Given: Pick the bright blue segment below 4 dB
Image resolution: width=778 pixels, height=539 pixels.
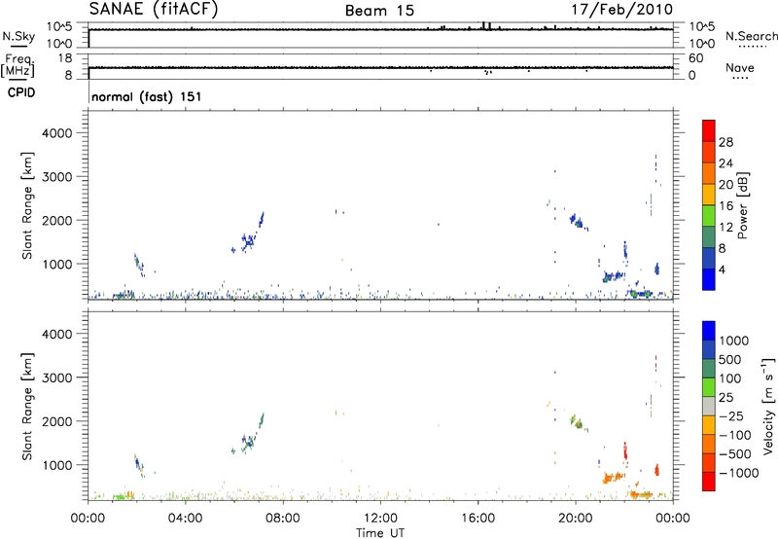Looking at the screenshot, I should [709, 279].
